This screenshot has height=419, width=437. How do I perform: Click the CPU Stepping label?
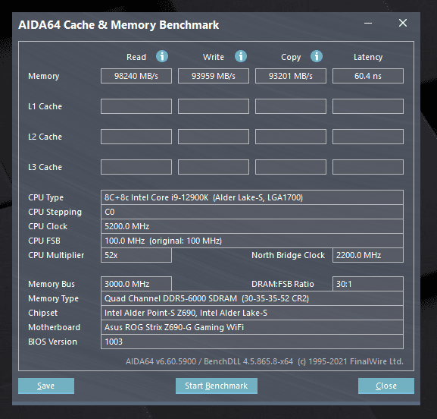[x=55, y=213]
